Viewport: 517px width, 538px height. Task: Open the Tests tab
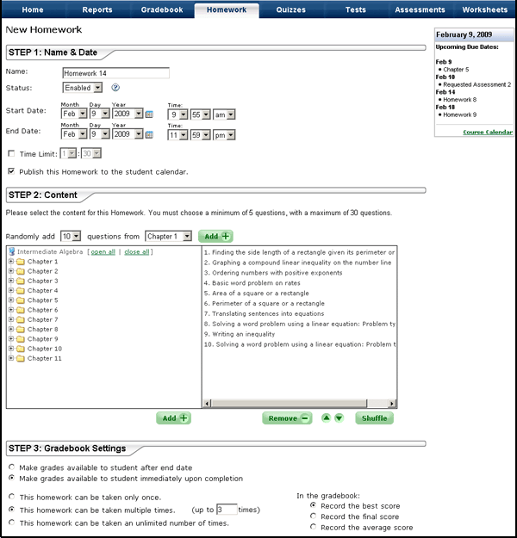356,9
